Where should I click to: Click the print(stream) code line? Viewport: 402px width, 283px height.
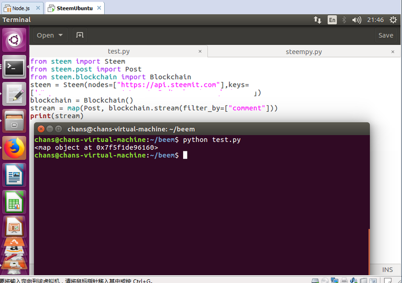pos(57,116)
